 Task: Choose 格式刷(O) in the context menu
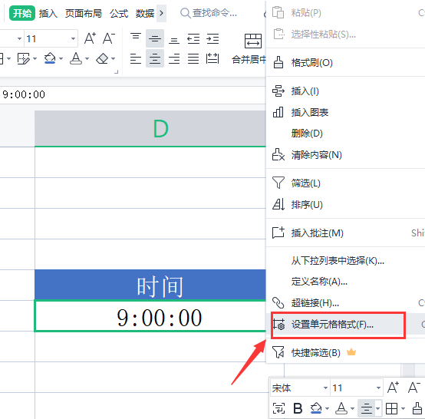click(345, 63)
